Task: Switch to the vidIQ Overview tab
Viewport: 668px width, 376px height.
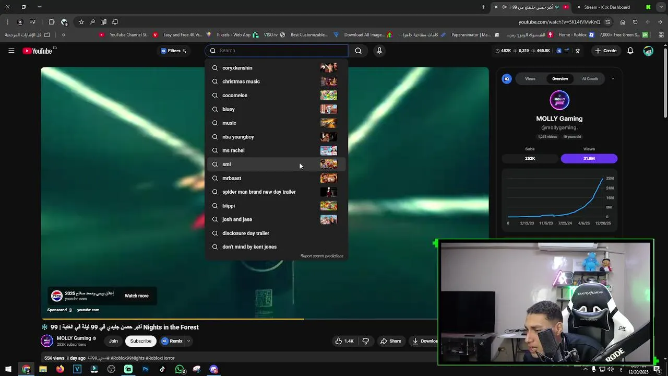Action: [x=560, y=79]
